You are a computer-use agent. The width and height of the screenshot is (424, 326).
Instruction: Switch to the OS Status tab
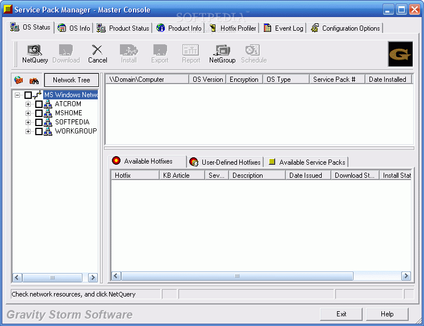tap(30, 27)
